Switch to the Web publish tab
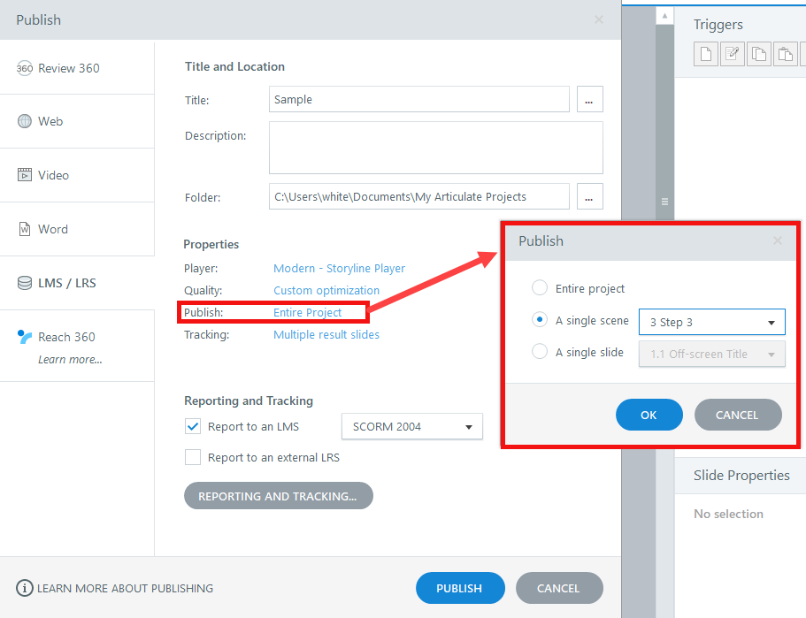806x618 pixels. tap(77, 122)
